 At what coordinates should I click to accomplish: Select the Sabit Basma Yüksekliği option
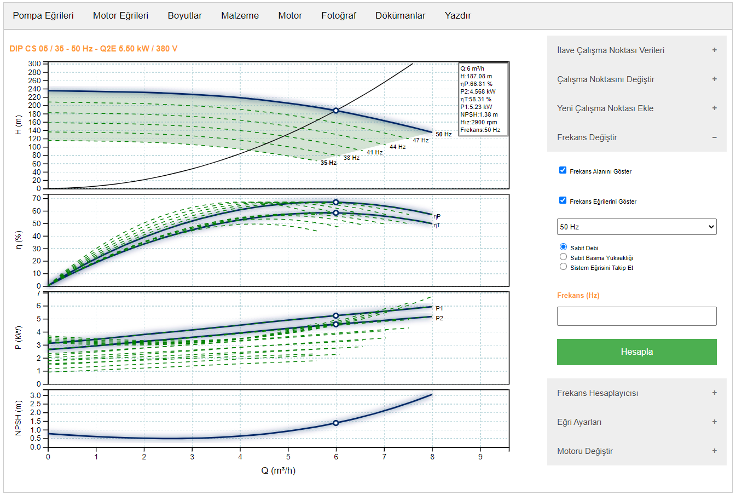click(x=563, y=256)
